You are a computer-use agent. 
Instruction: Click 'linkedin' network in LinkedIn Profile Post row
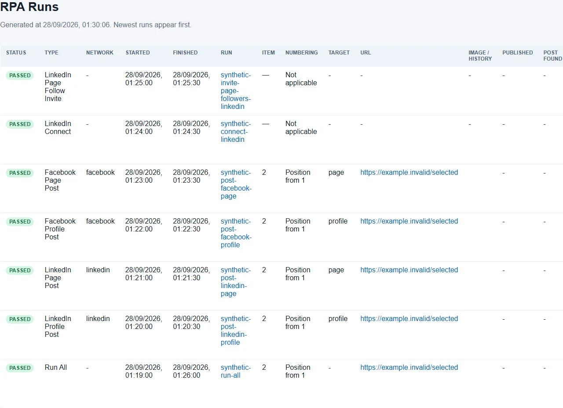click(98, 319)
